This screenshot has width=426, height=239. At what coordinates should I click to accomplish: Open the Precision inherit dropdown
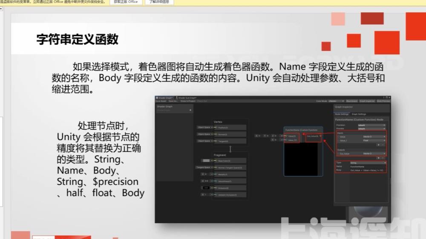[371, 125]
